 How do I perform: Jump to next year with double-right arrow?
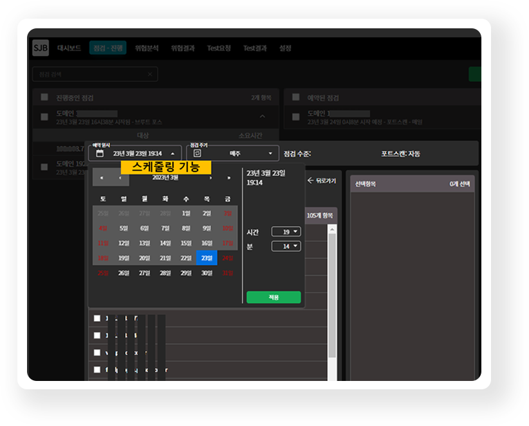[x=228, y=178]
